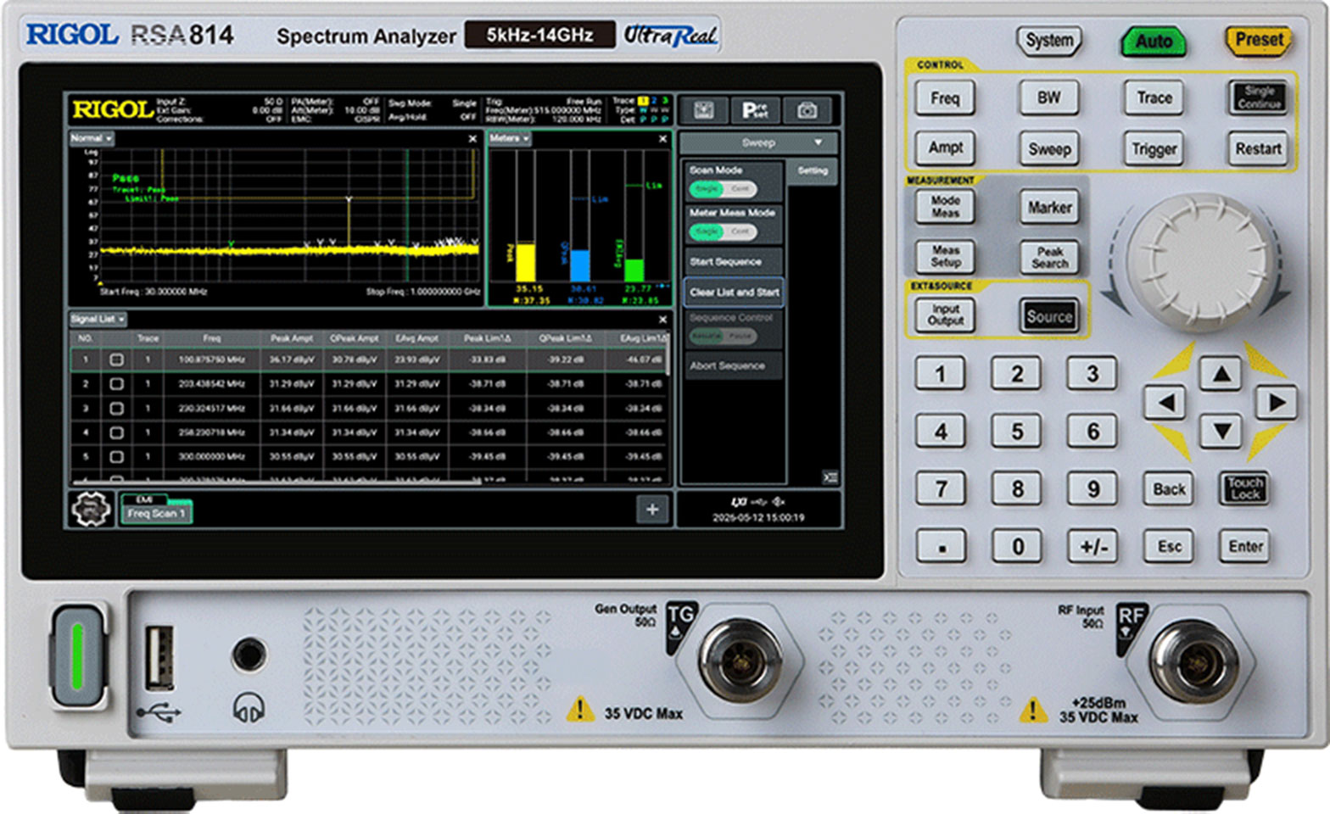Hit the Freq key

[945, 98]
